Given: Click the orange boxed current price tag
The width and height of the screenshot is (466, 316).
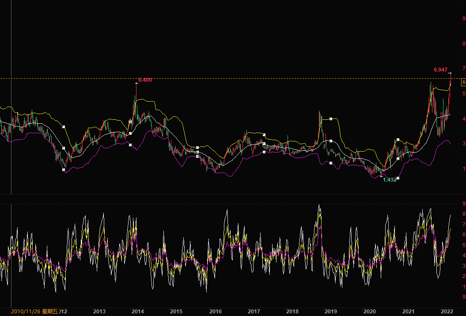Looking at the screenshot, I should pos(464,82).
